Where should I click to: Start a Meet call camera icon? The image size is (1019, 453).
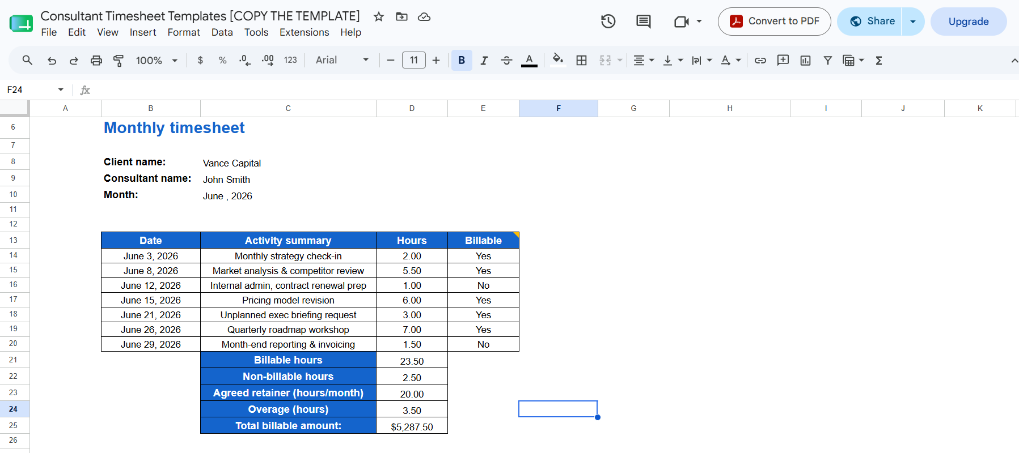(x=681, y=22)
